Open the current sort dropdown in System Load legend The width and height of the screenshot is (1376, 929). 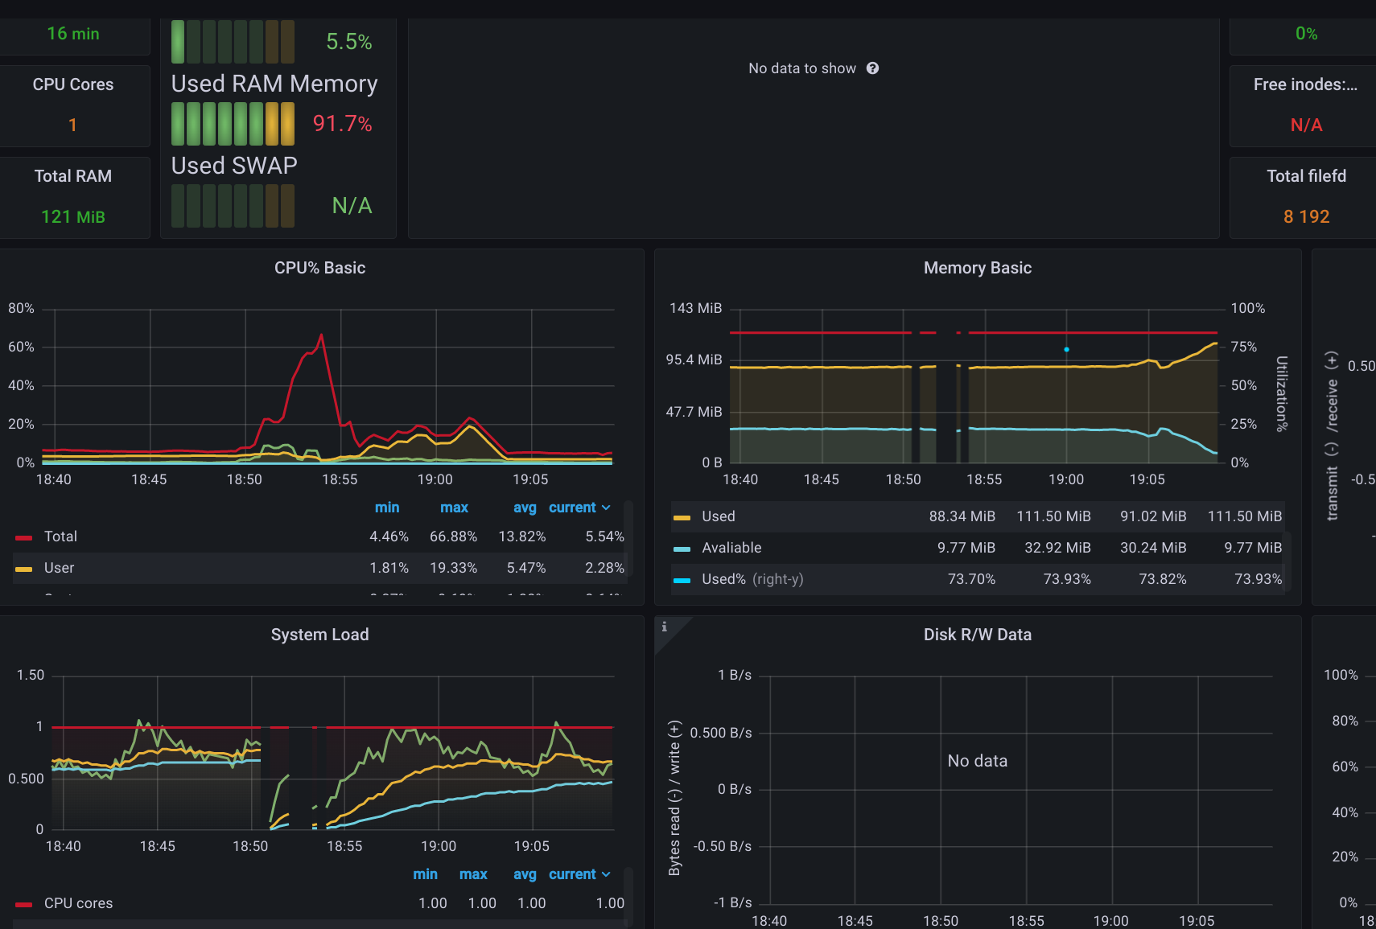[579, 874]
